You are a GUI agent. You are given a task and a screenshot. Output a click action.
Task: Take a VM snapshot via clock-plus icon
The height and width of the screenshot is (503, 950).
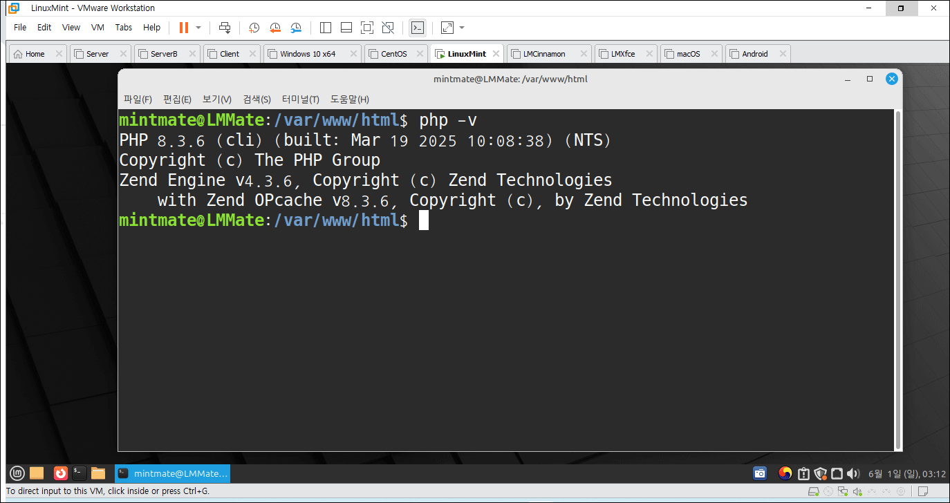tap(254, 28)
